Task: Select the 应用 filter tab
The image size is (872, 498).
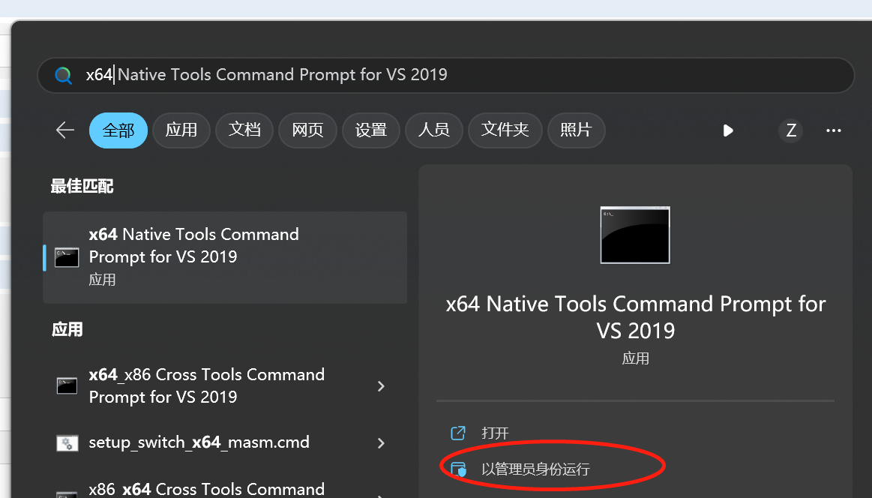Action: tap(181, 130)
